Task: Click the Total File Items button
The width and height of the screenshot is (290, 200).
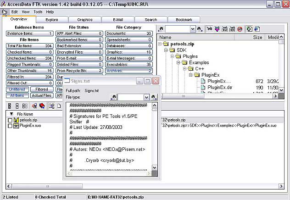Action: pyautogui.click(x=29, y=46)
